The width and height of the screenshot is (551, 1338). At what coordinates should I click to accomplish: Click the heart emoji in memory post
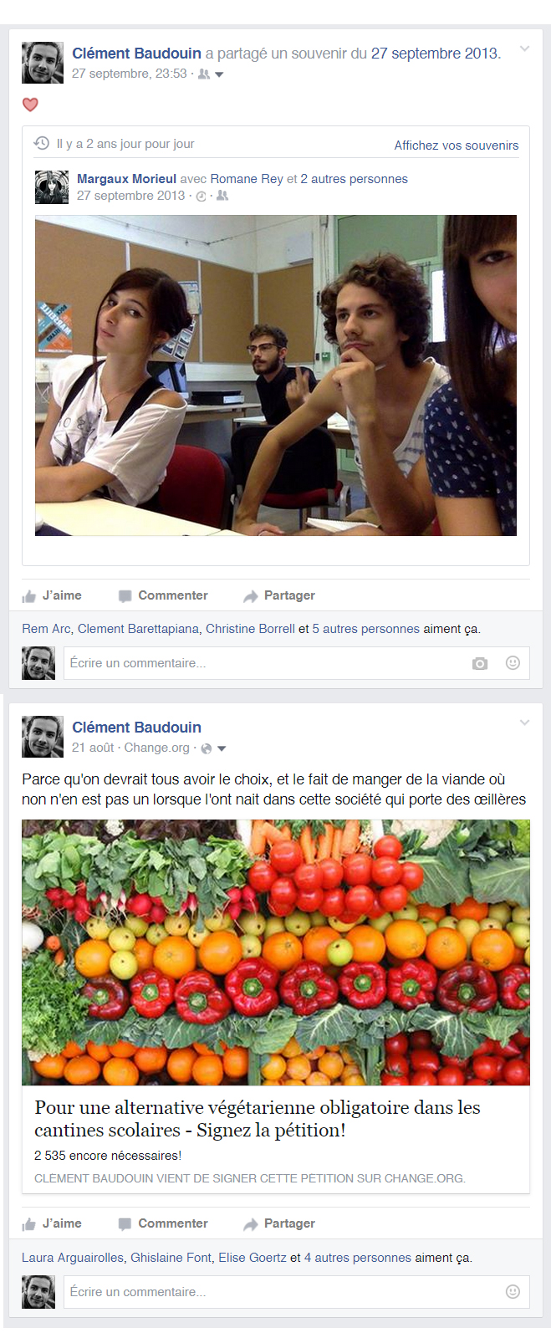point(30,105)
